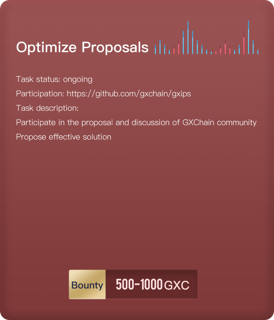Click the 500-1000 GXC bounty amount
The image size is (274, 320).
pyautogui.click(x=153, y=284)
